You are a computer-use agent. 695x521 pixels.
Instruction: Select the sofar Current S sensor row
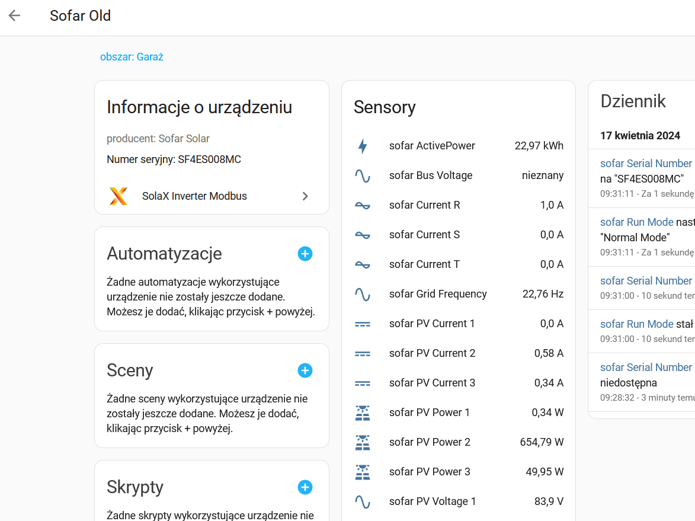coord(459,235)
